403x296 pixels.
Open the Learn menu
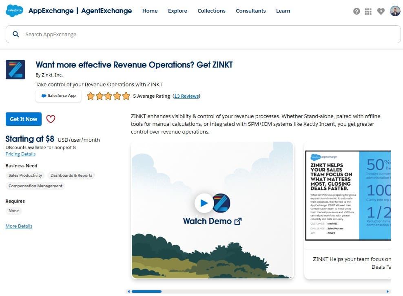(283, 11)
